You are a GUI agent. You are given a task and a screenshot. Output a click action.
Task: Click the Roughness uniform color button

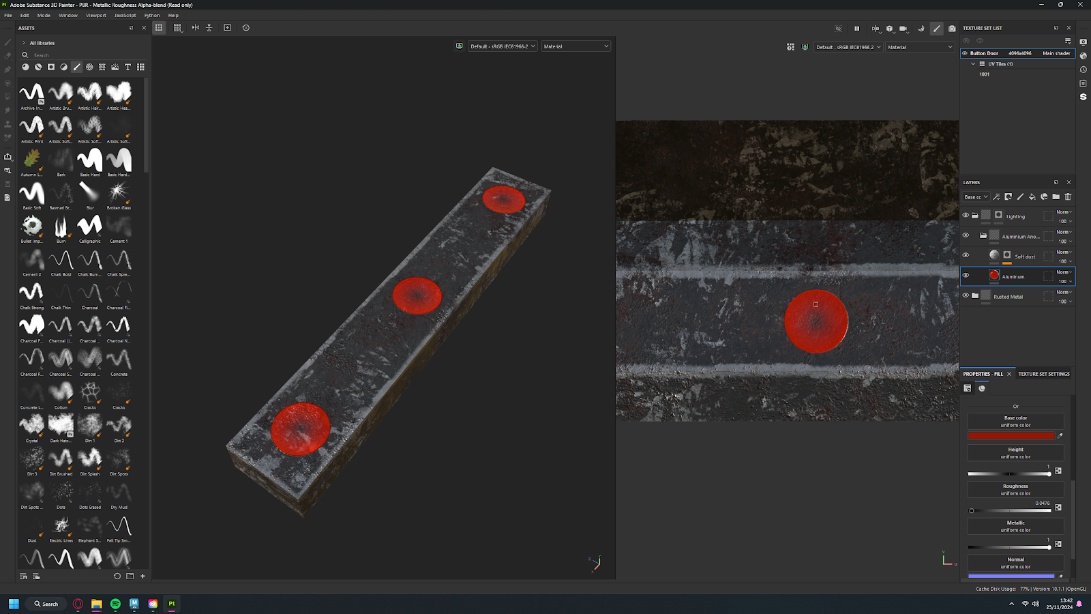point(1015,490)
